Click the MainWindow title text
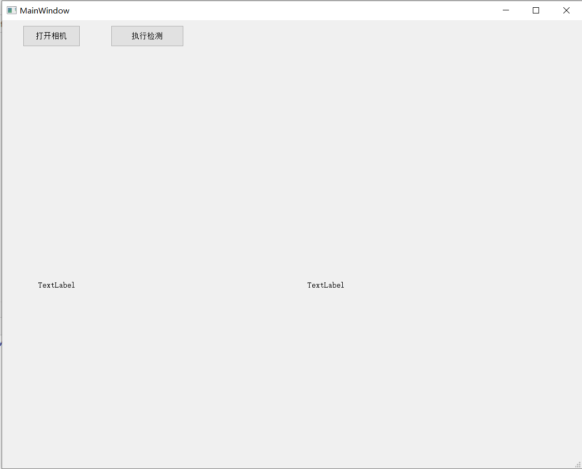This screenshot has height=469, width=582. pos(45,11)
